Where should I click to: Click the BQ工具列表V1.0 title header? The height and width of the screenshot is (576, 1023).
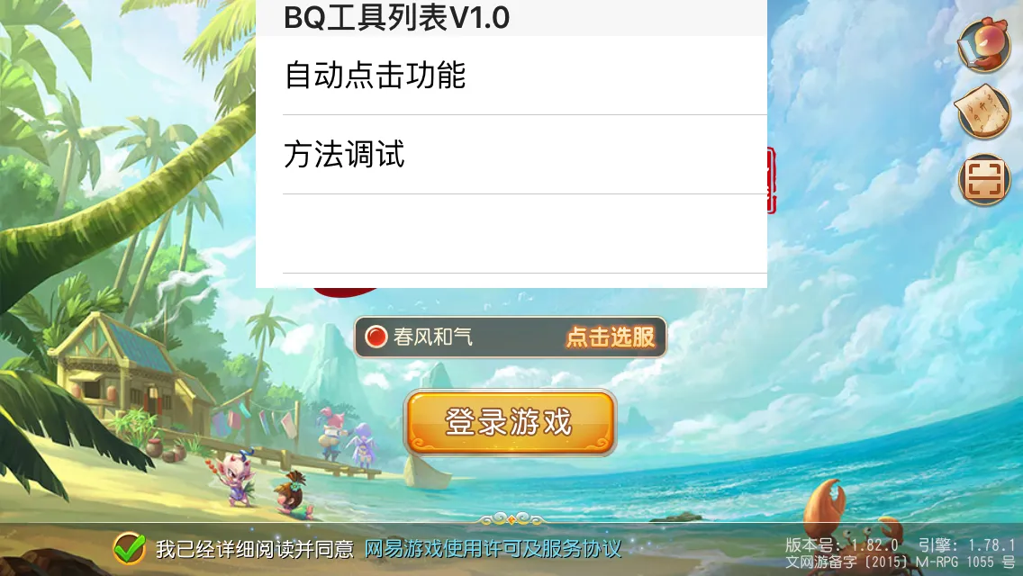click(396, 18)
